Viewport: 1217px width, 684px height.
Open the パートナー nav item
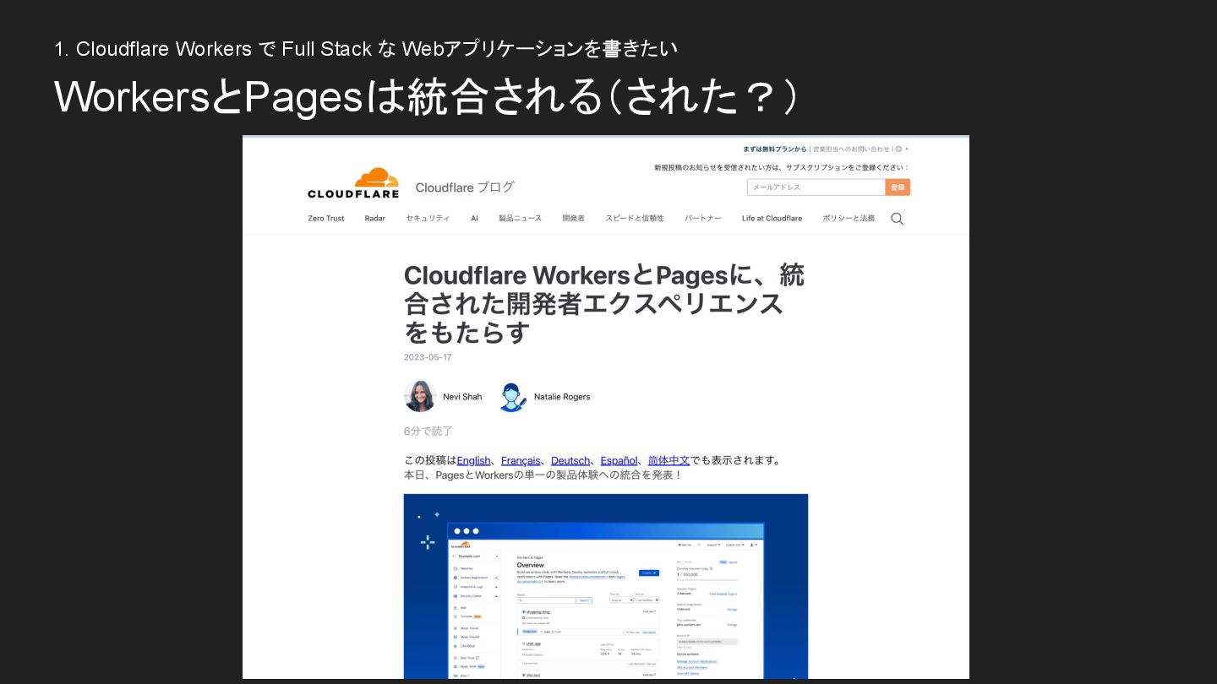click(x=703, y=219)
